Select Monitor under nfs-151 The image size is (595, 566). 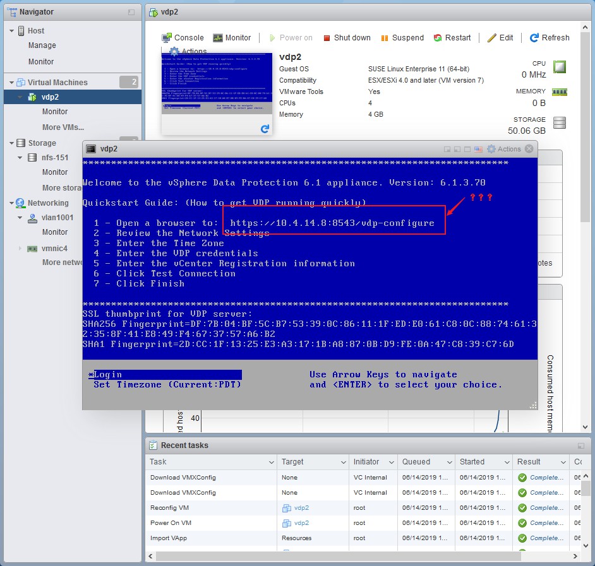coord(55,172)
